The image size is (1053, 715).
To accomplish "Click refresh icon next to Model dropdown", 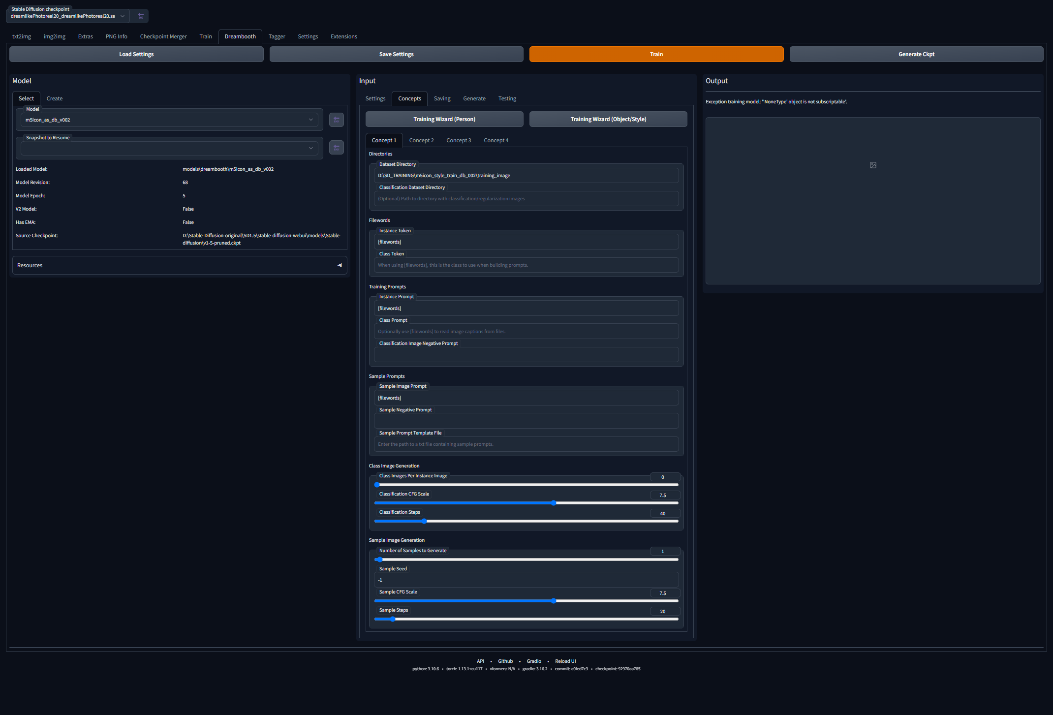I will [x=337, y=120].
